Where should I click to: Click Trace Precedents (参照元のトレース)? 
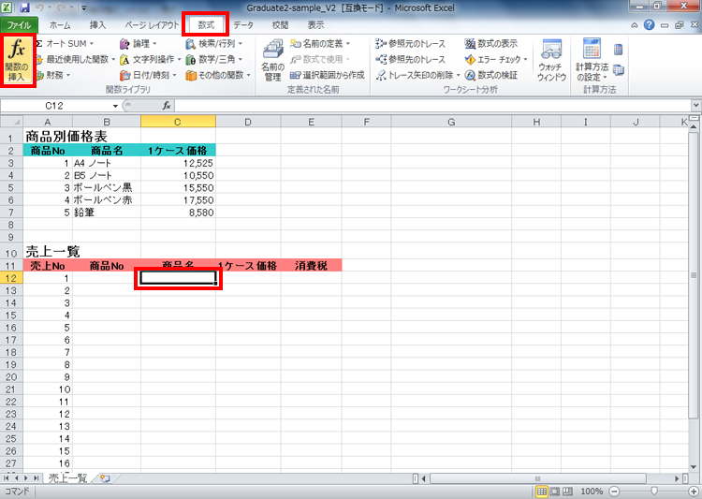(411, 43)
